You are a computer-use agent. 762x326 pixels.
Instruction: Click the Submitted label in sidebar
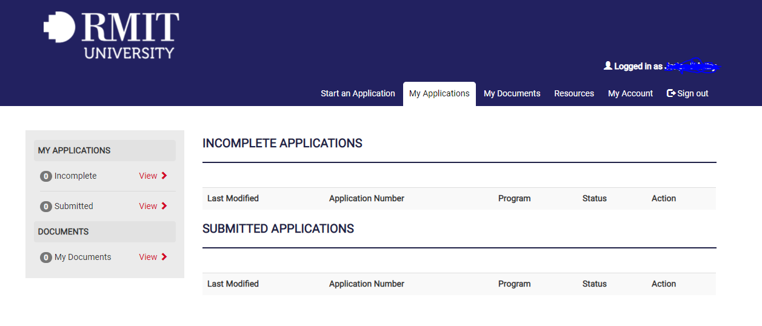tap(73, 206)
